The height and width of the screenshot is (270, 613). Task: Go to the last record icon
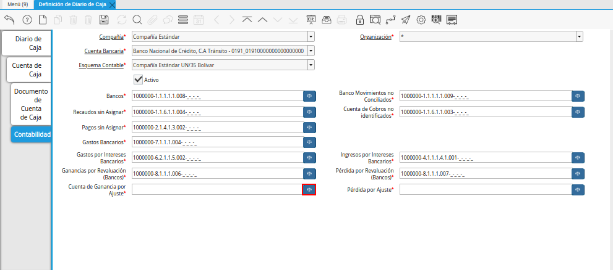coord(293,20)
